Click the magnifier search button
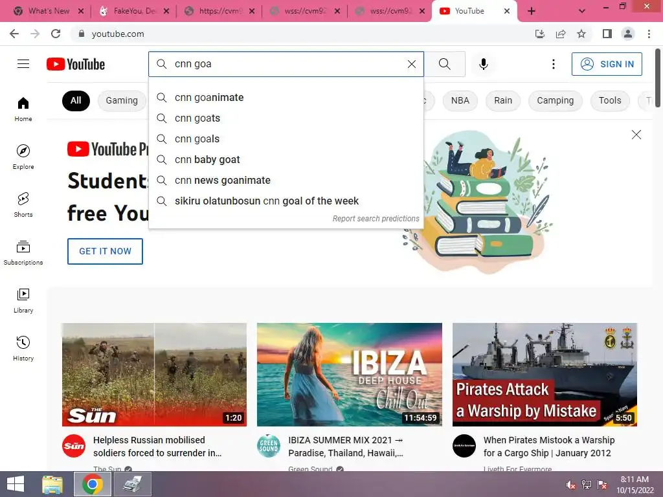The image size is (663, 497). click(444, 64)
